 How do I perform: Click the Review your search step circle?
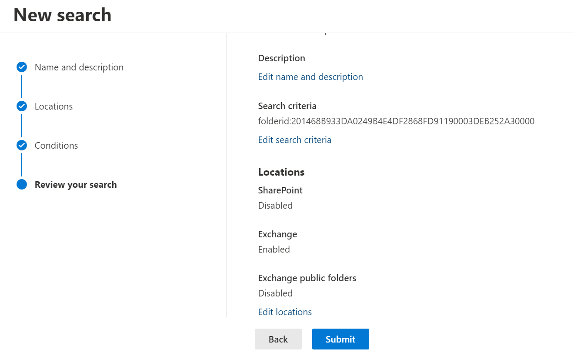pyautogui.click(x=22, y=185)
